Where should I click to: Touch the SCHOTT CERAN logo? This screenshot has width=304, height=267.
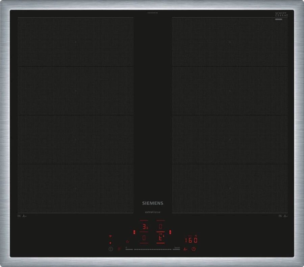point(281,14)
